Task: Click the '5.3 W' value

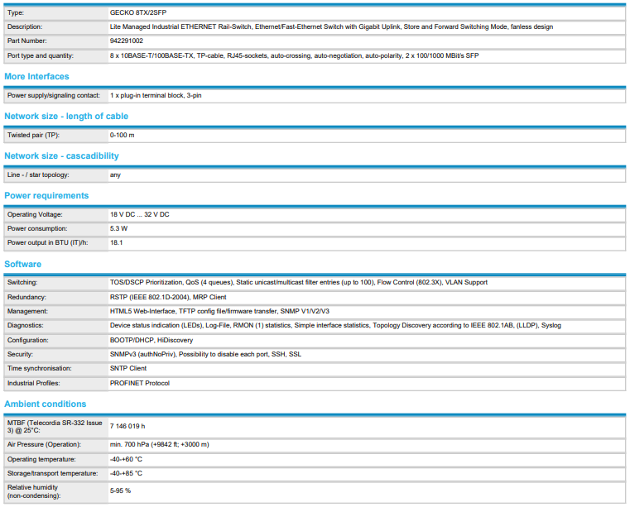Action: (118, 229)
